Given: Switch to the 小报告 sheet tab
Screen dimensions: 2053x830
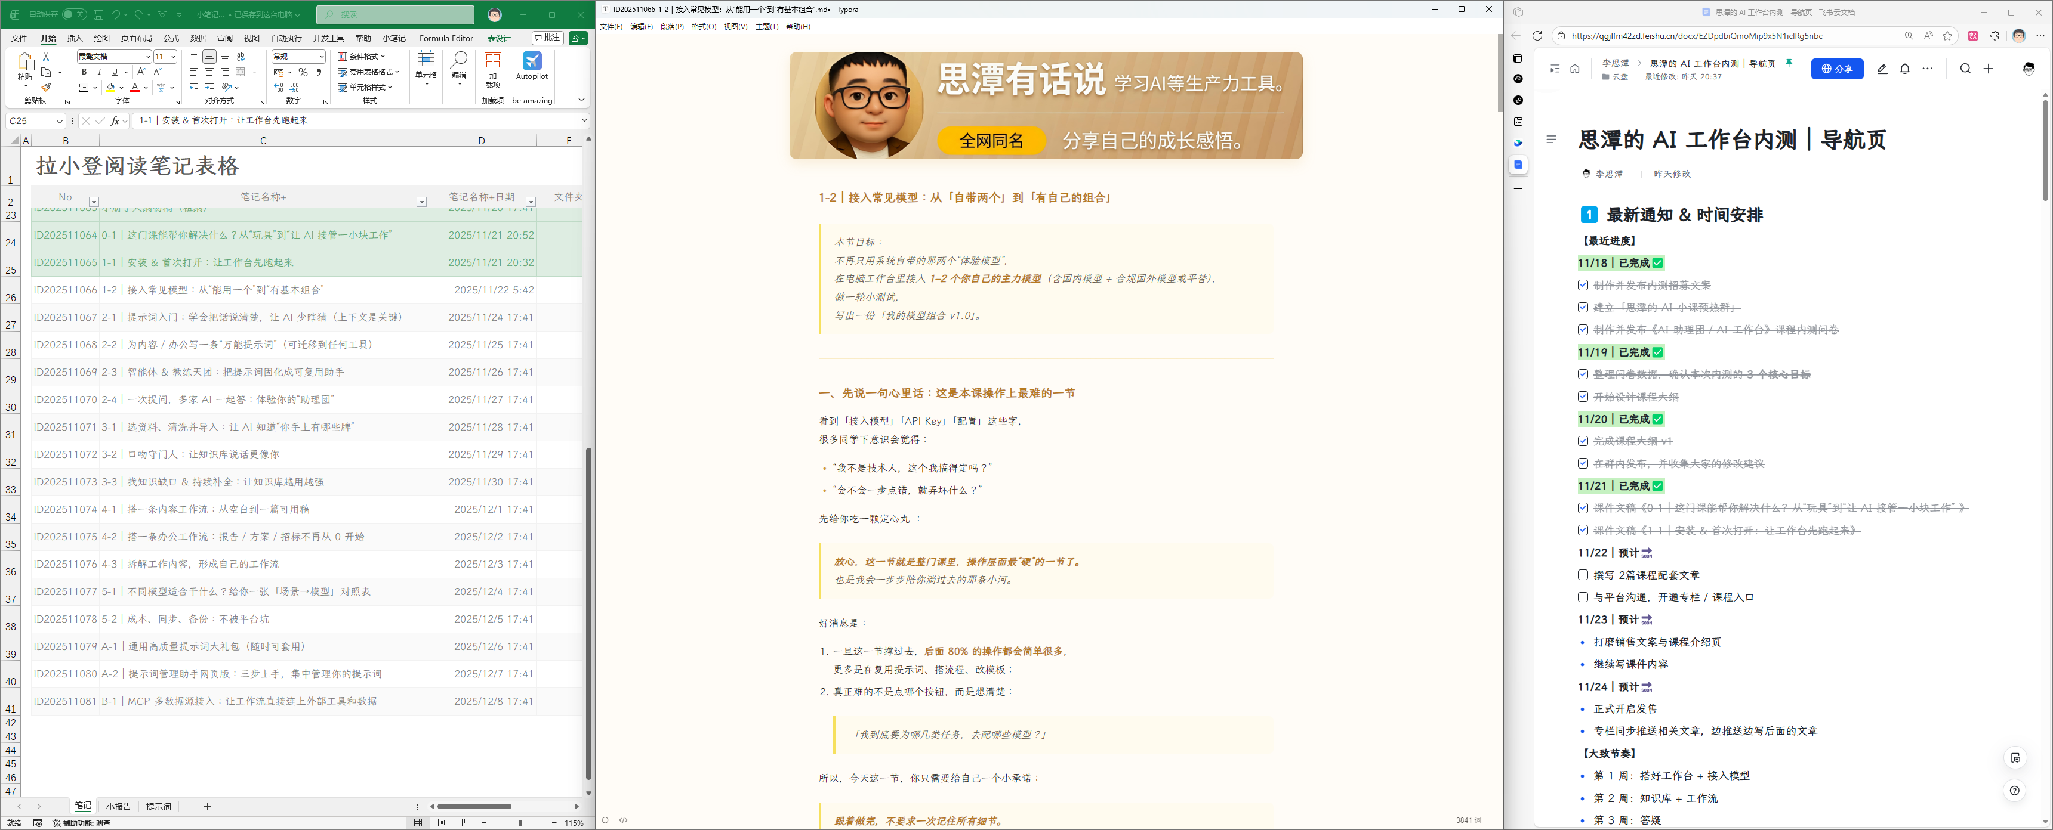Looking at the screenshot, I should coord(118,806).
